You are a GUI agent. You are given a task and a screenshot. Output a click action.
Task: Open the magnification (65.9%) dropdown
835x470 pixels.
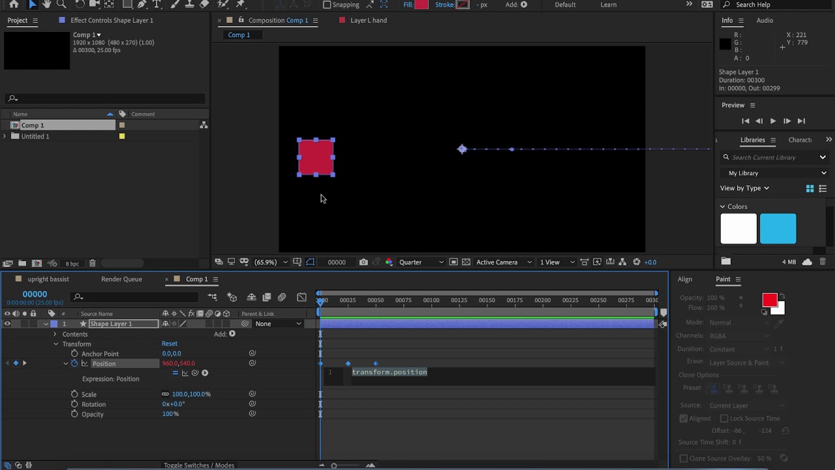pos(271,262)
